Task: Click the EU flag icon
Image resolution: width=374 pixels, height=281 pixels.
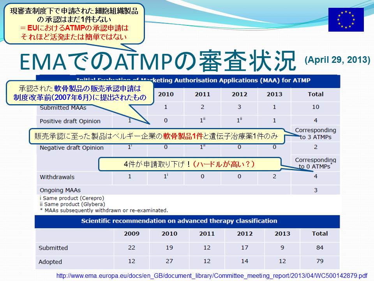Action: point(346,20)
